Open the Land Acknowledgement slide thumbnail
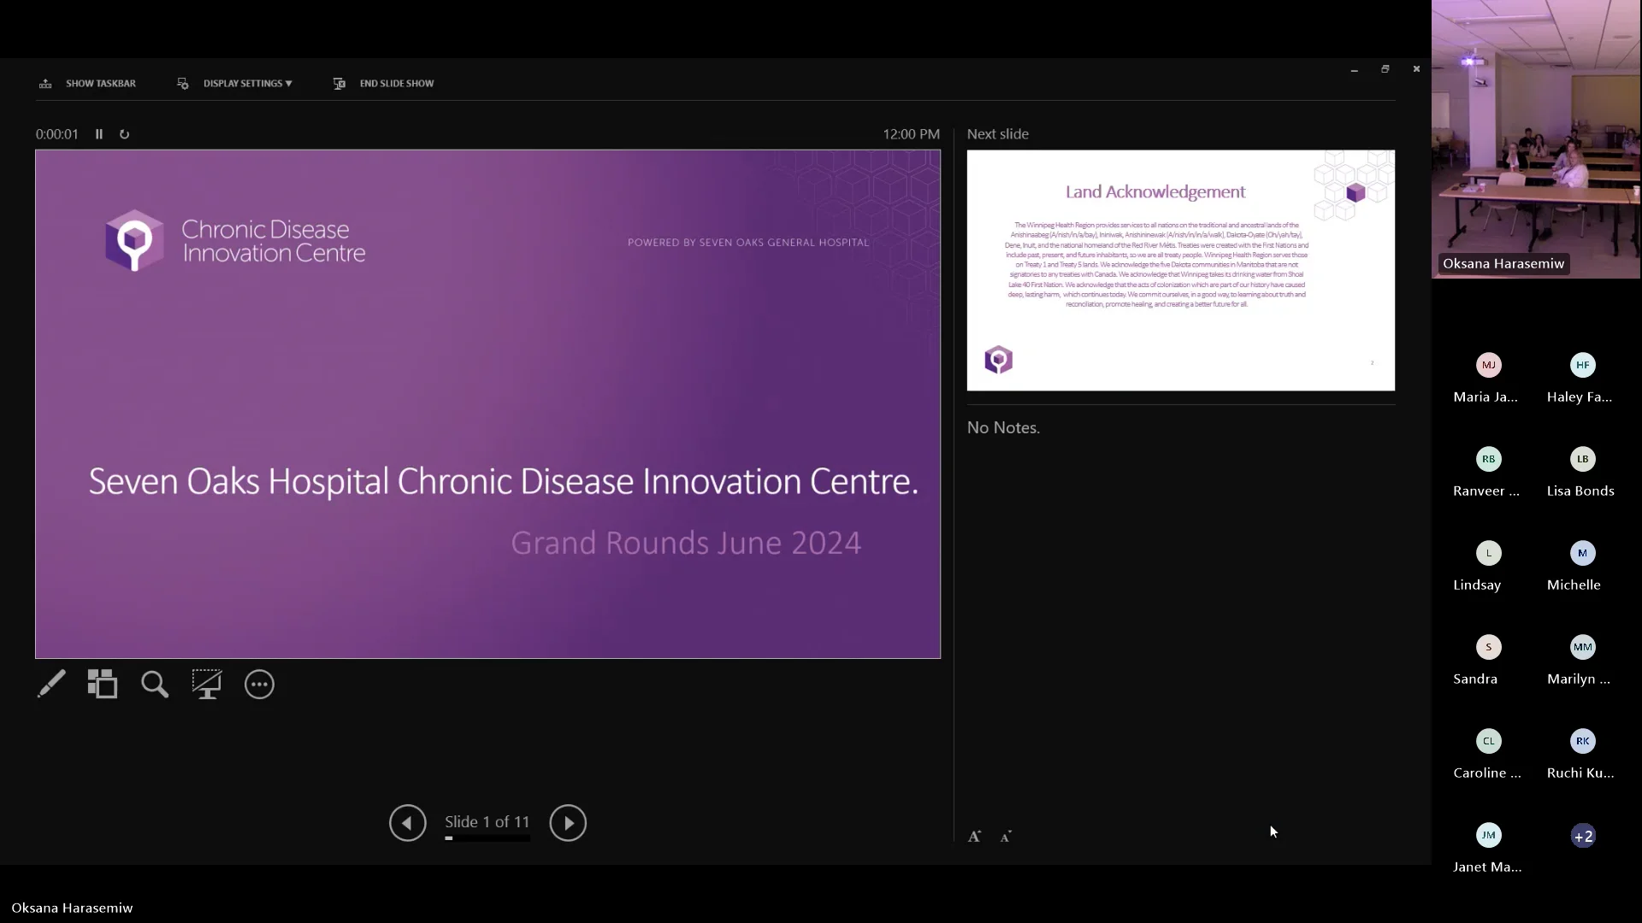Viewport: 1642px width, 923px height. (1180, 271)
